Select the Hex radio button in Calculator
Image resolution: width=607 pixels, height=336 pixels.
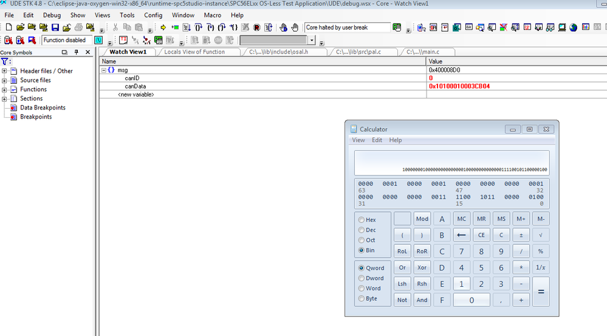[361, 220]
